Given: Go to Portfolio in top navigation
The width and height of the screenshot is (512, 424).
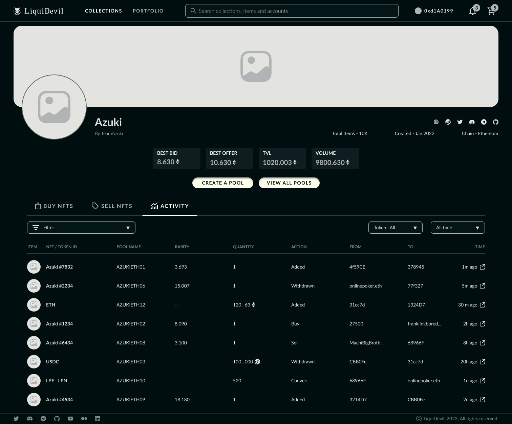Looking at the screenshot, I should (x=148, y=11).
